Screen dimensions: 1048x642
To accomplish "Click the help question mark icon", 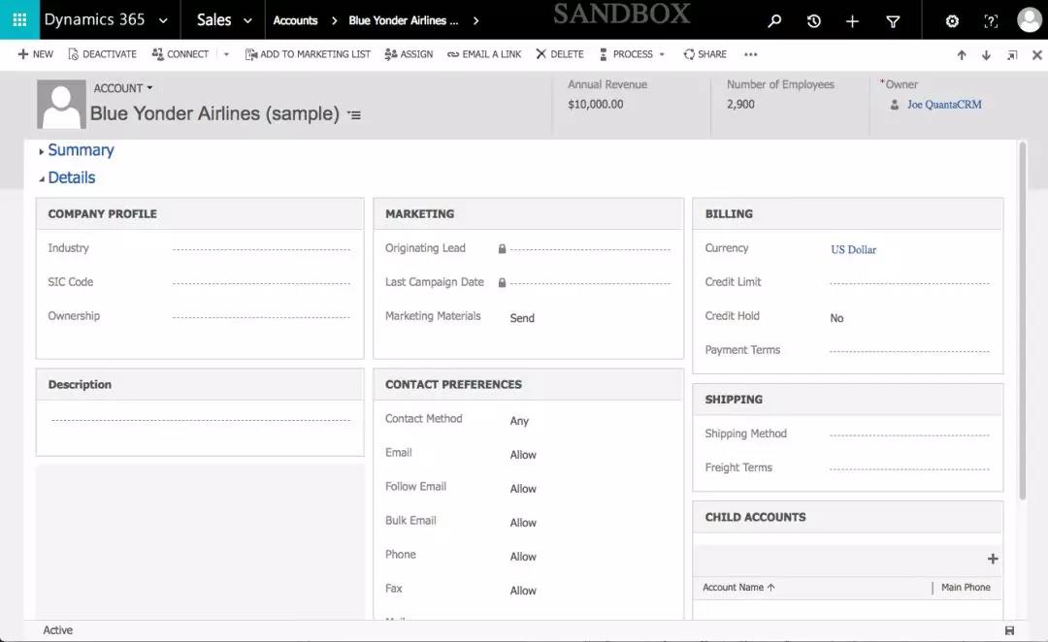I will point(991,20).
